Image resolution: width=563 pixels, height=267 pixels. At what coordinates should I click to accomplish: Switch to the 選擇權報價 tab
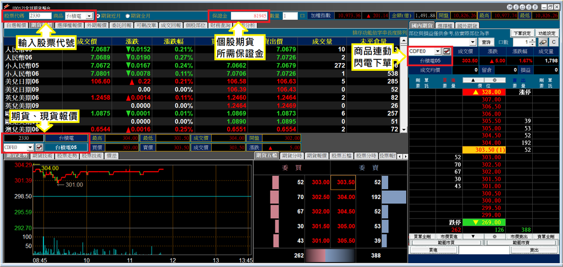(70, 25)
